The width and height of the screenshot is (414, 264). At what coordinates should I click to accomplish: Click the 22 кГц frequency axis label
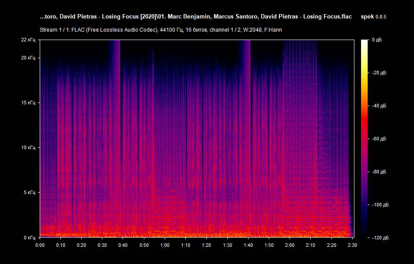click(29, 40)
